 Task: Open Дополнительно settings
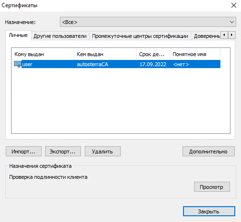(x=208, y=152)
